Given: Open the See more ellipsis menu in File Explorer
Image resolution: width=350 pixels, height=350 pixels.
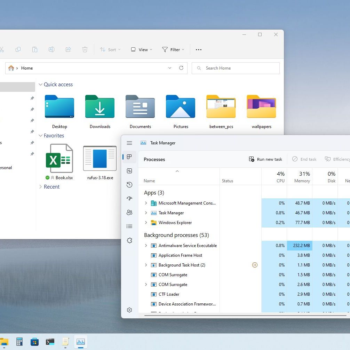Looking at the screenshot, I should (198, 49).
